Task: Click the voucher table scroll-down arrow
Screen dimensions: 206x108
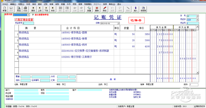Action: tap(197, 72)
